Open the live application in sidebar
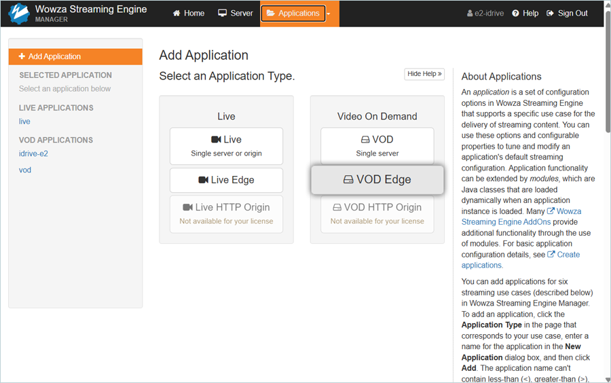The width and height of the screenshot is (611, 383). 24,122
